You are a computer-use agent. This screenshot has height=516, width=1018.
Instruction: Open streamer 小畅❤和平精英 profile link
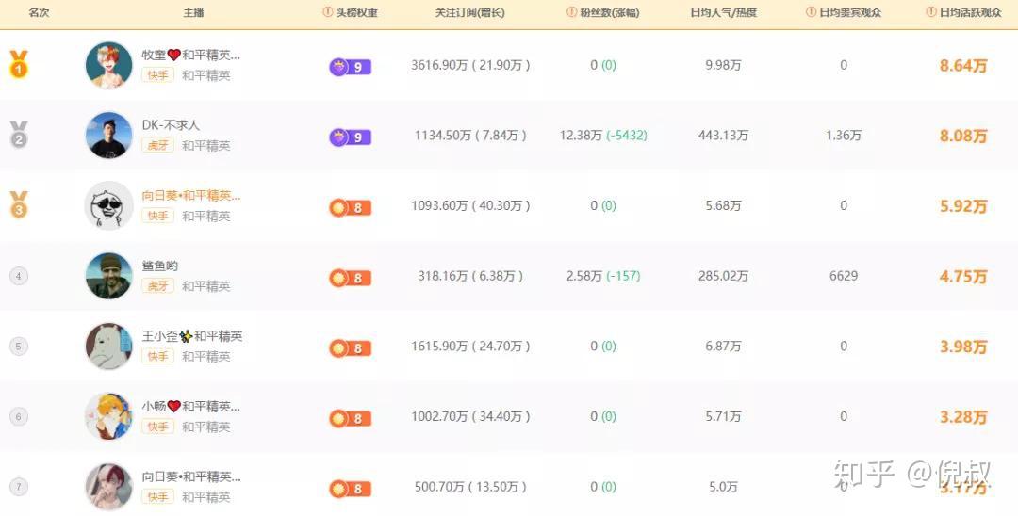click(x=191, y=407)
